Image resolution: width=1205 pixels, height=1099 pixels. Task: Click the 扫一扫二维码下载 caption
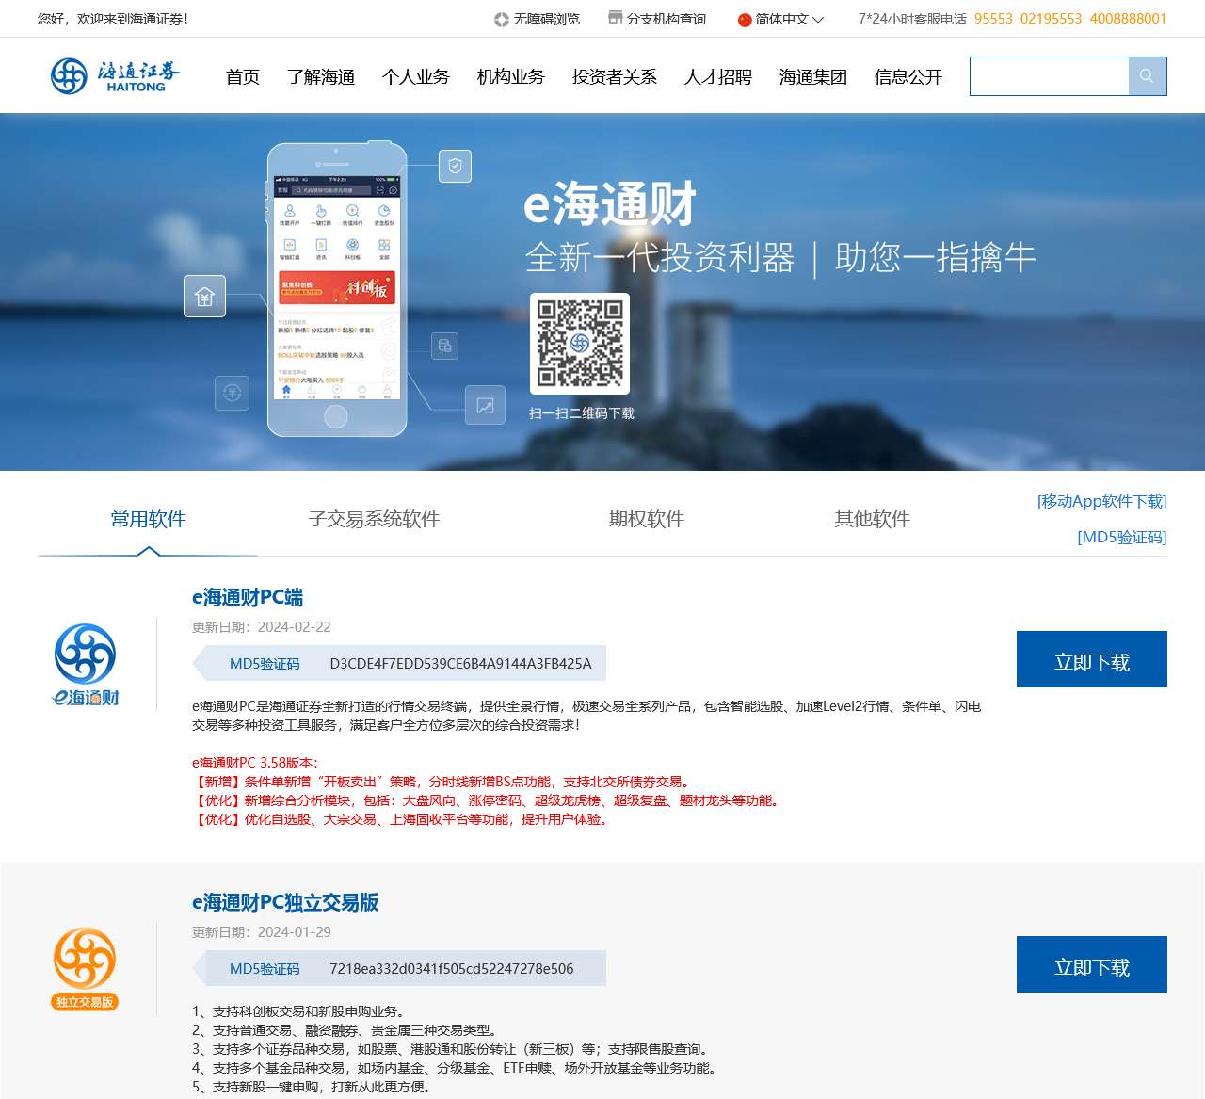pos(582,413)
